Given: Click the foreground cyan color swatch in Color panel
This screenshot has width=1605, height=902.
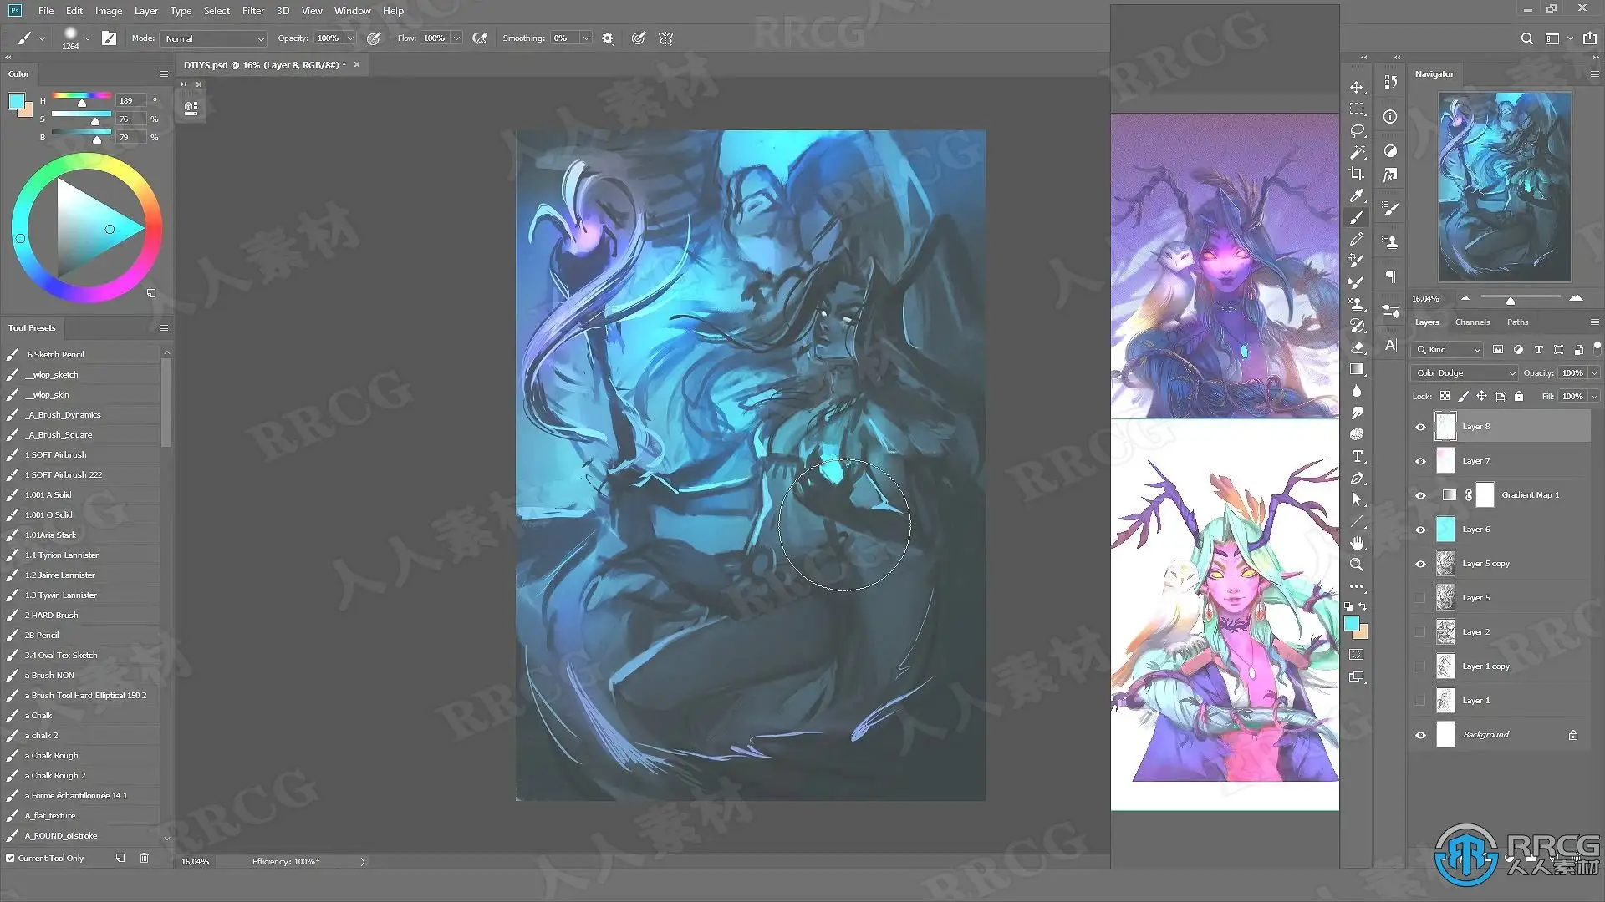Looking at the screenshot, I should pos(15,101).
